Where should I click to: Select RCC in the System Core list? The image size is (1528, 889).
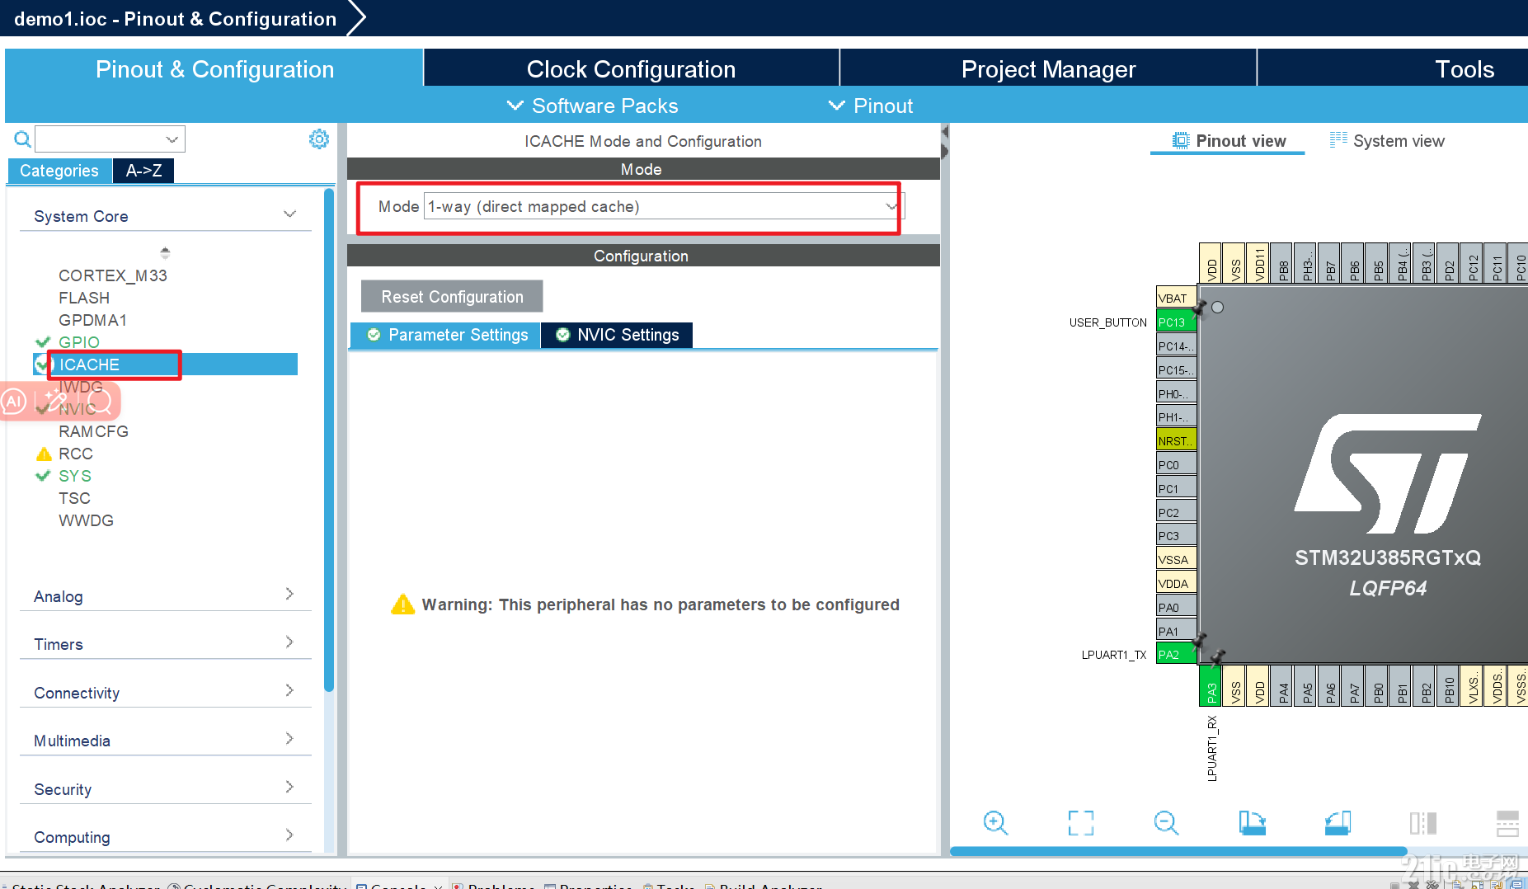coord(76,454)
